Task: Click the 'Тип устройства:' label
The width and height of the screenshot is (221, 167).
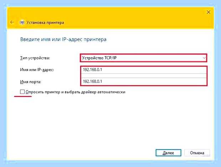Action: click(35, 58)
